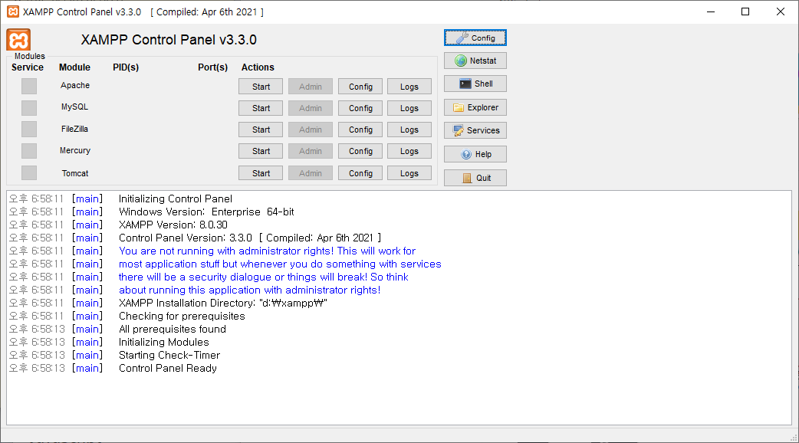799x443 pixels.
Task: Open Tomcat Config dropdown
Action: pos(360,173)
